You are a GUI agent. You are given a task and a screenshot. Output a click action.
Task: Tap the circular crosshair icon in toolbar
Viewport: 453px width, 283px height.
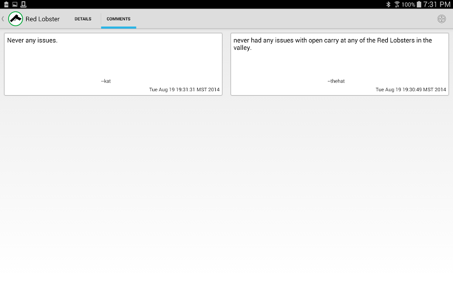[442, 19]
